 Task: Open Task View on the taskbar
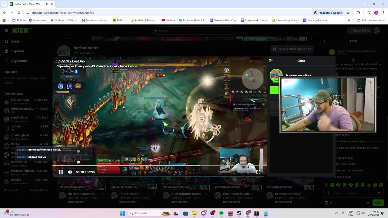pyautogui.click(x=176, y=213)
